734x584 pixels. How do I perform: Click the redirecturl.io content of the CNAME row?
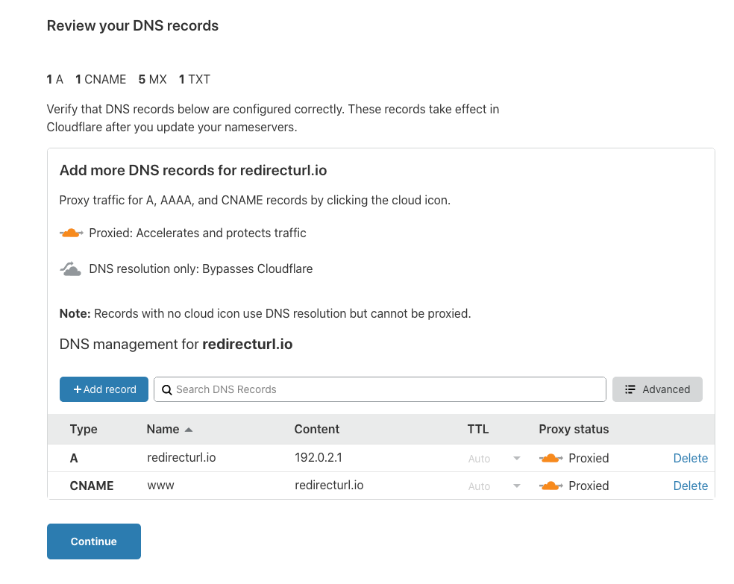click(329, 485)
